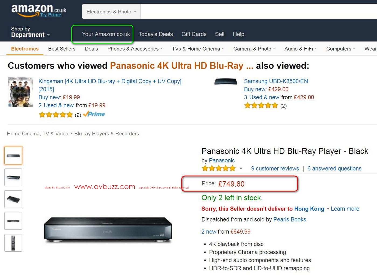Image resolution: width=377 pixels, height=278 pixels.
Task: Click the Samsung UBD-K8500 player image
Action: tap(226, 81)
